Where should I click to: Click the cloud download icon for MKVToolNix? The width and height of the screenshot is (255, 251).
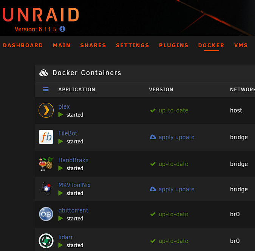[x=153, y=189]
